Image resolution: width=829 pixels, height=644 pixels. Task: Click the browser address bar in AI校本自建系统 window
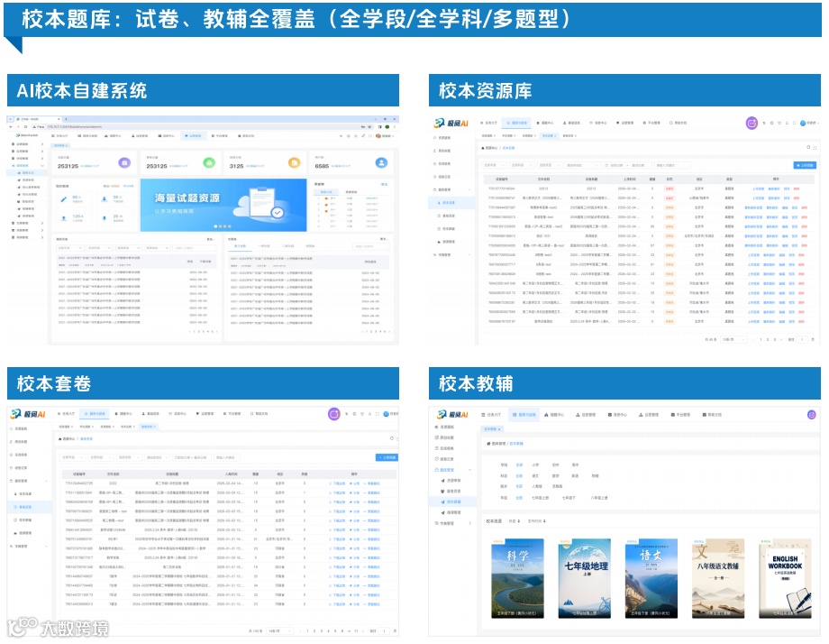coord(201,127)
